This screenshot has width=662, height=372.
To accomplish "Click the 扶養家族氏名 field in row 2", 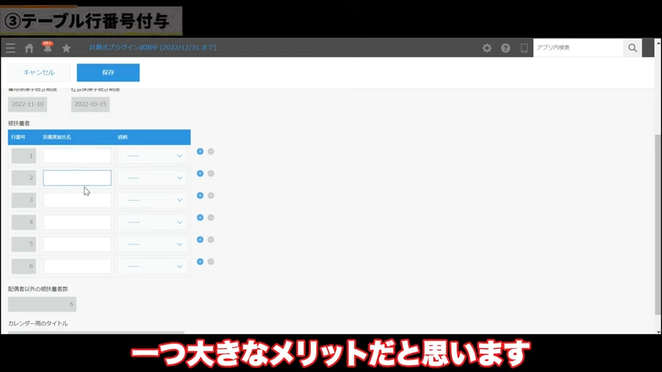I will pos(77,177).
